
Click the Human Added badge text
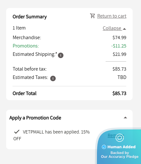point(121,147)
